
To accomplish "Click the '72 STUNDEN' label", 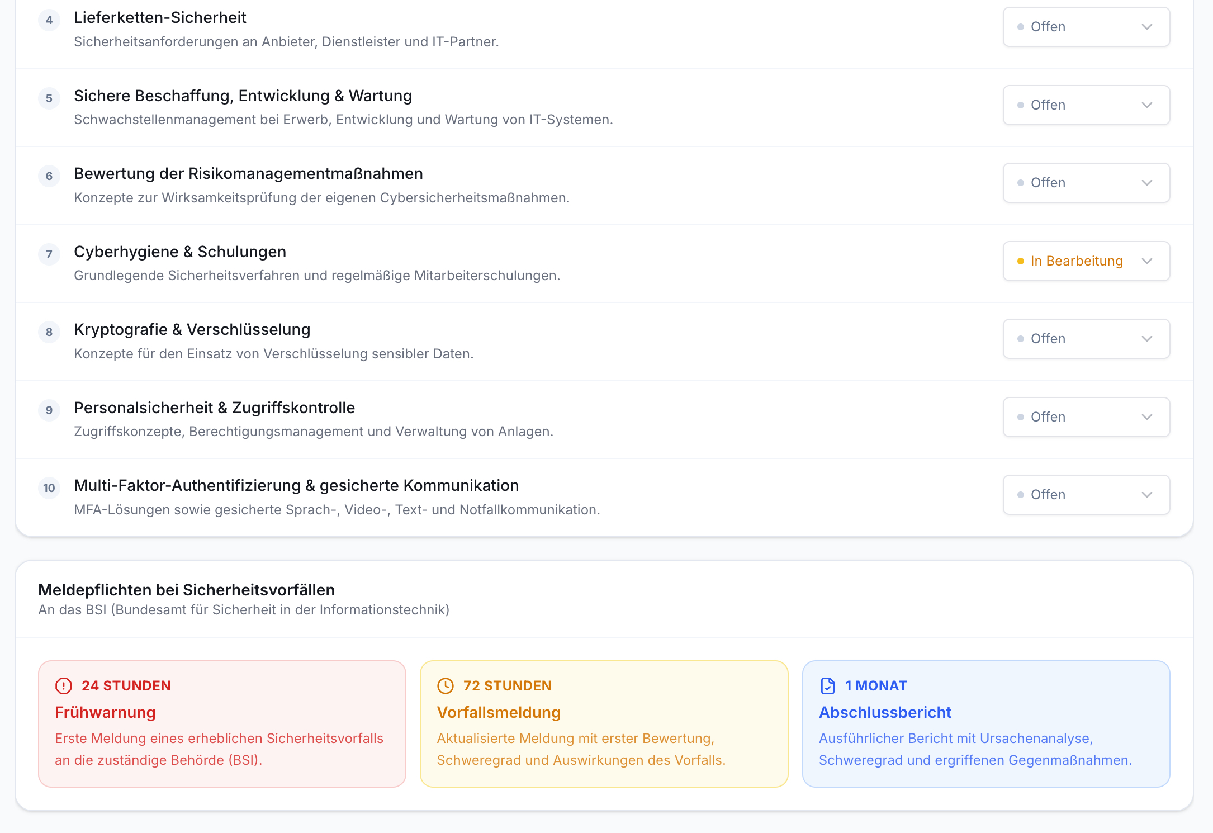I will [x=508, y=686].
